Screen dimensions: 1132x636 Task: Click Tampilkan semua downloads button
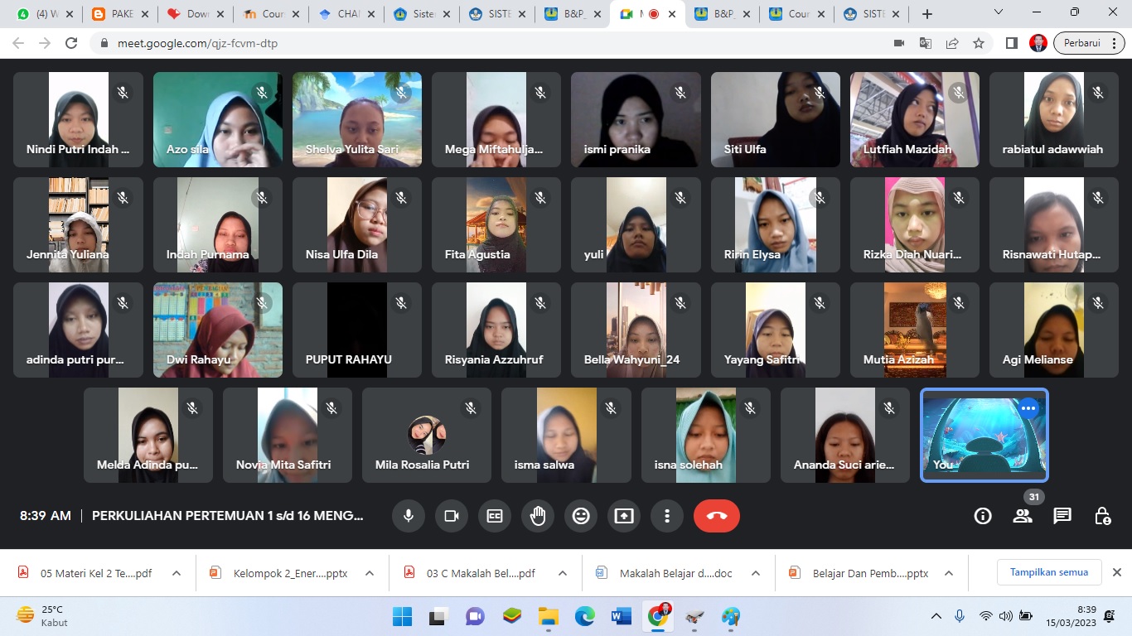point(1048,572)
